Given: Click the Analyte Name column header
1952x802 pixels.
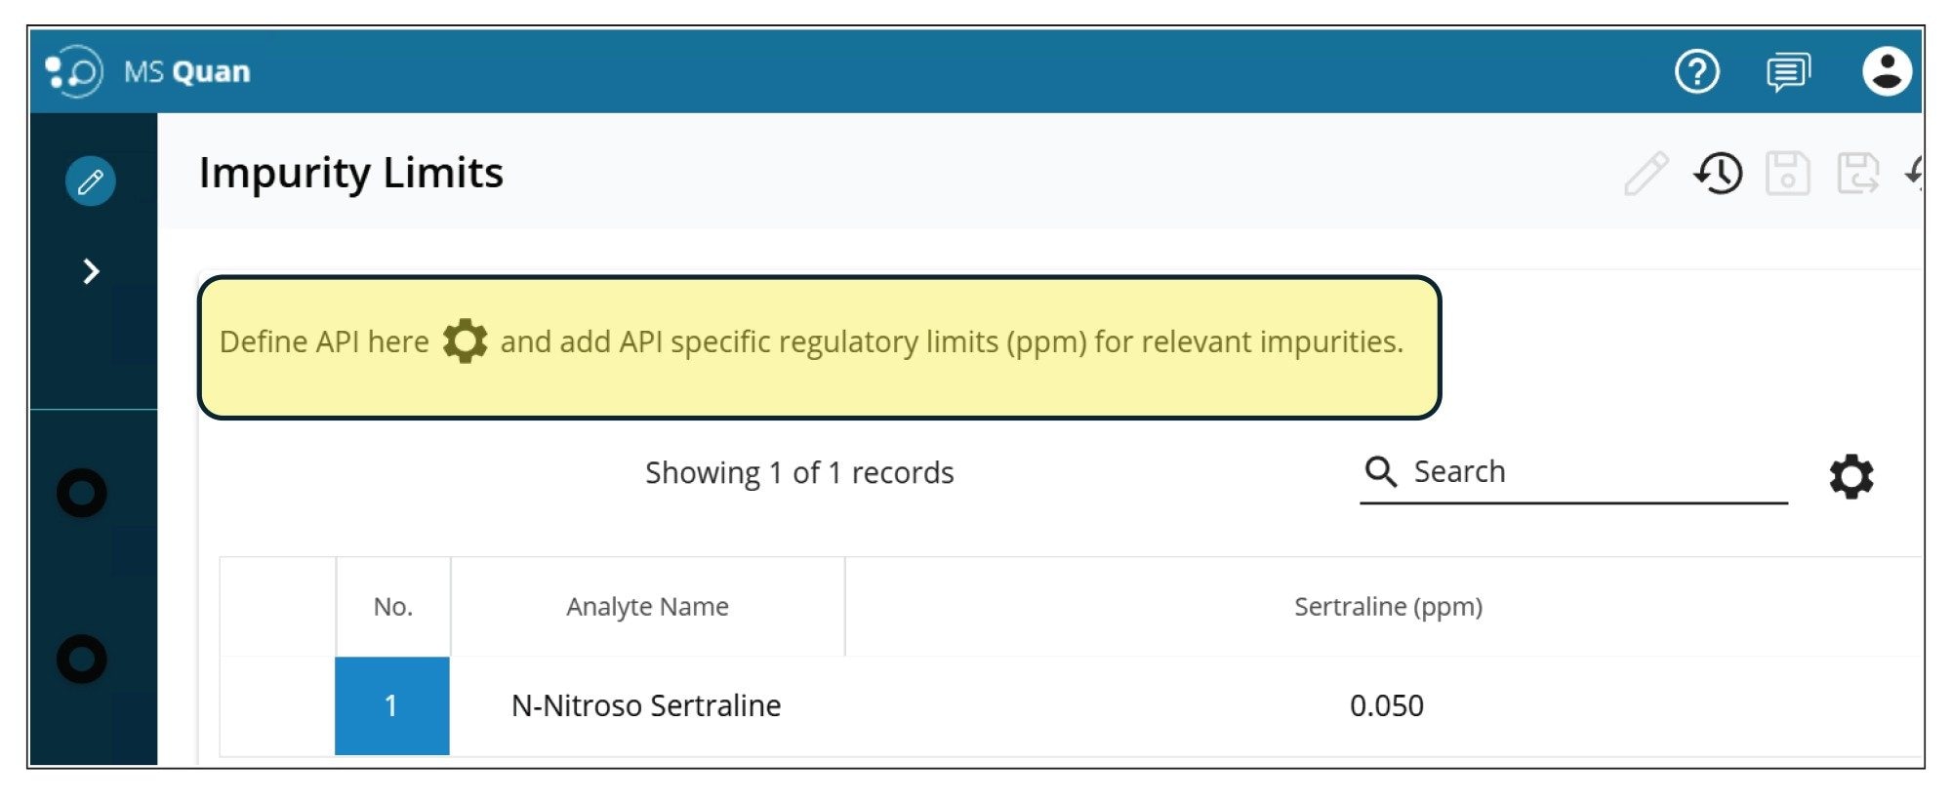Looking at the screenshot, I should click(x=648, y=607).
